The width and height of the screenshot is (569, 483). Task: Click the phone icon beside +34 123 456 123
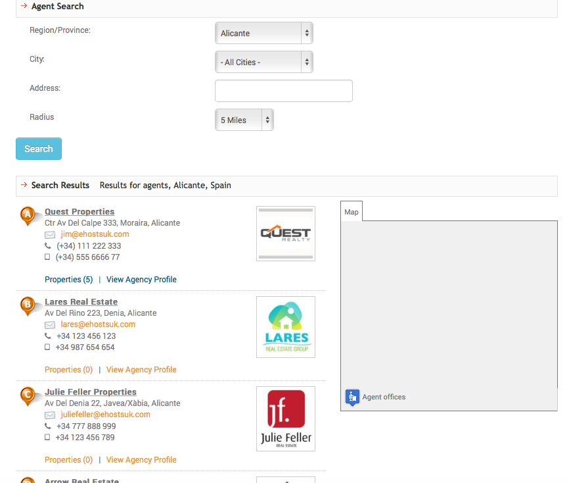pos(48,336)
